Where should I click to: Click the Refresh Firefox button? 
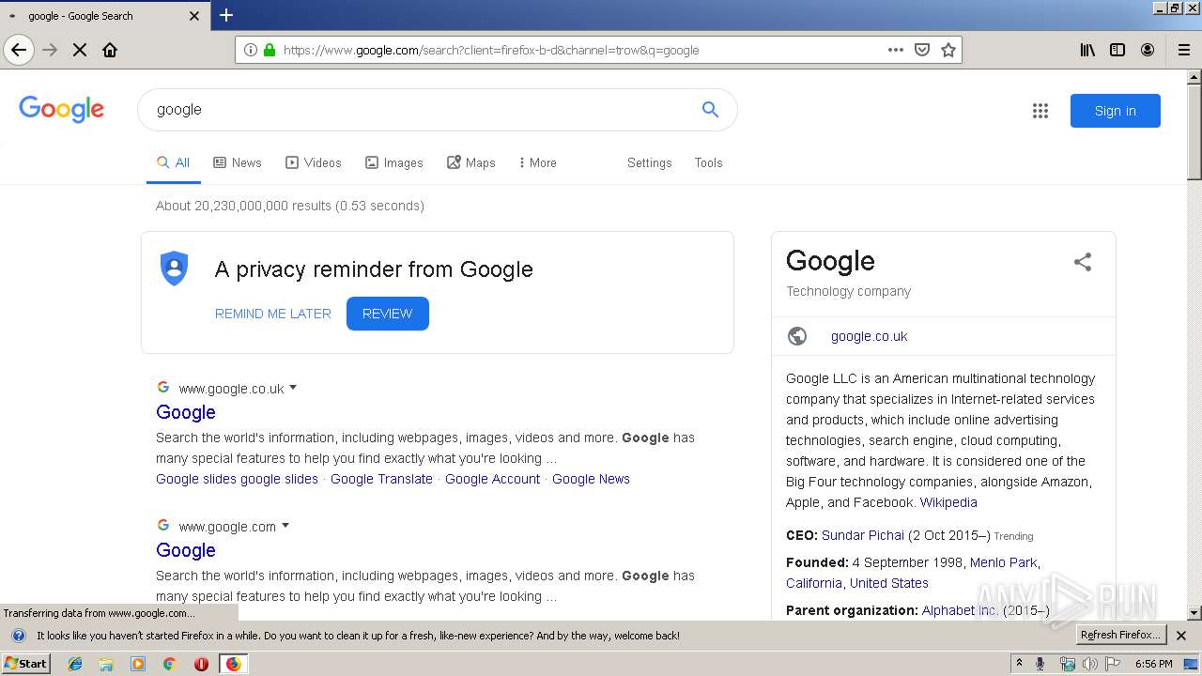1120,635
